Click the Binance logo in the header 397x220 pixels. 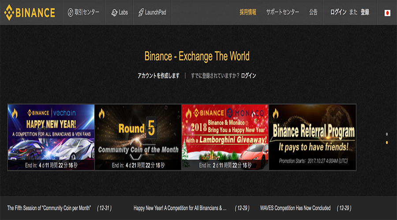pos(30,12)
